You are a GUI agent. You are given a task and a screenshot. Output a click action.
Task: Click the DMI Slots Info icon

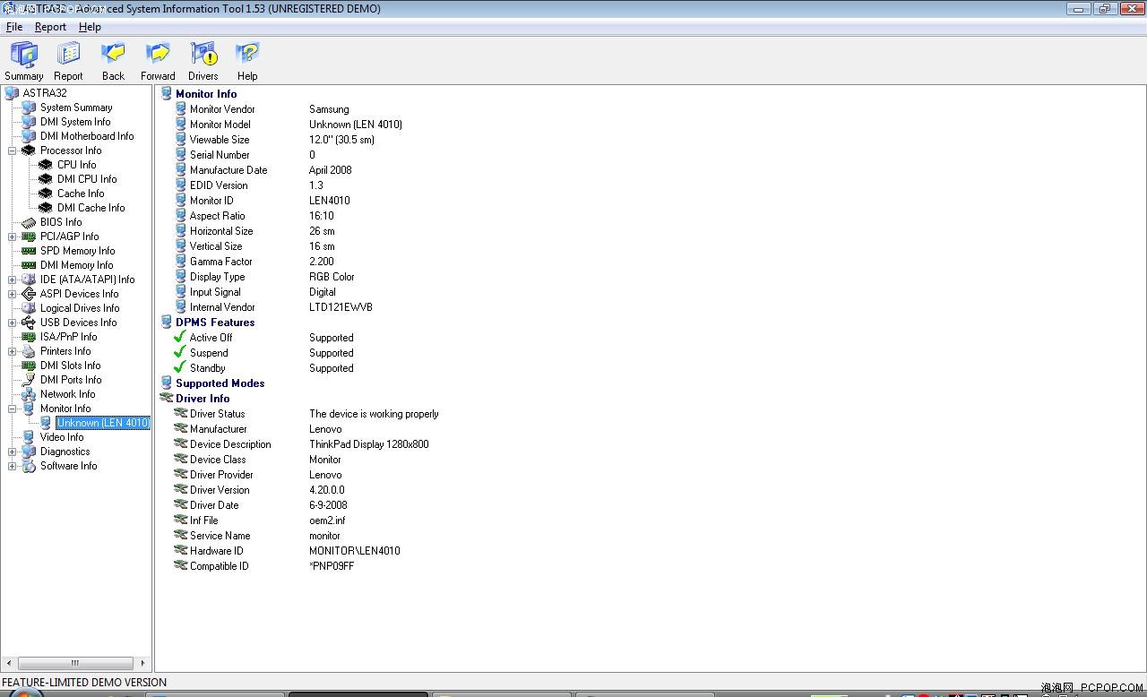tap(29, 366)
